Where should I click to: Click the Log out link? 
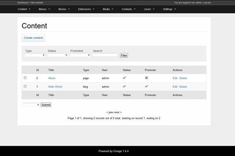point(217,2)
